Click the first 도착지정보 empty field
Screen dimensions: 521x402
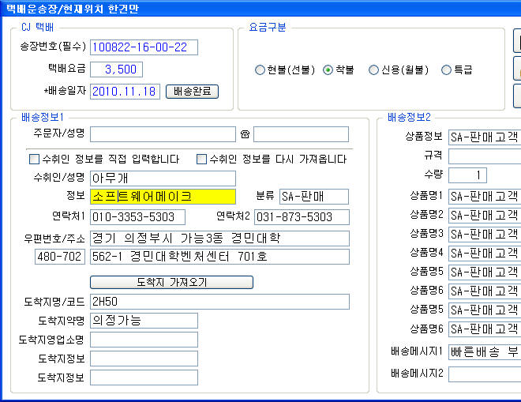coord(144,359)
